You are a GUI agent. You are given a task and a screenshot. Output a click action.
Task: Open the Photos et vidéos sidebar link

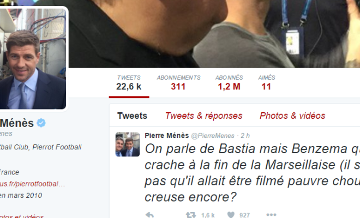tap(22, 216)
